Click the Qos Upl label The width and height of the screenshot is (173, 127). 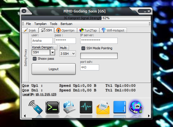(32, 86)
